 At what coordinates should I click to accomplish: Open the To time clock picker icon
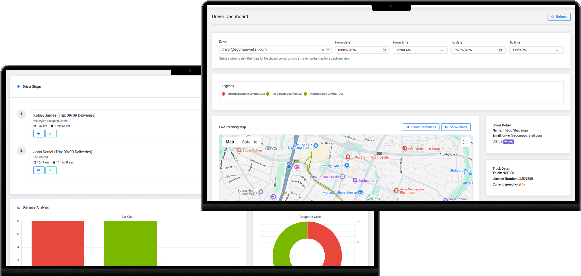click(x=558, y=50)
